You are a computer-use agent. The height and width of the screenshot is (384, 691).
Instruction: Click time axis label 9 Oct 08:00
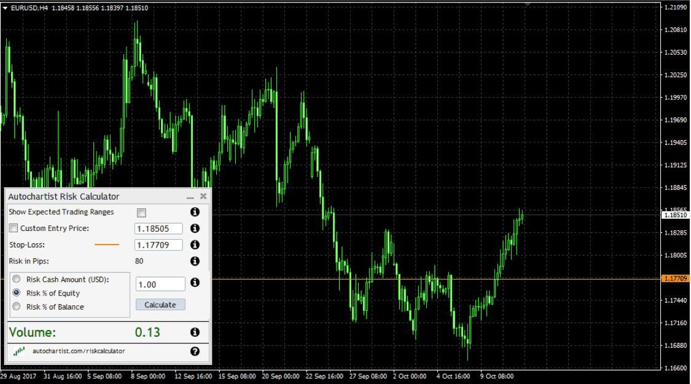(x=497, y=376)
